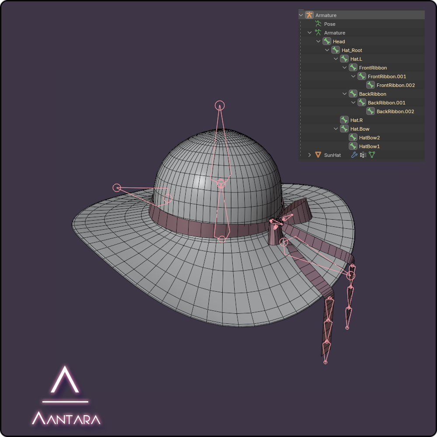This screenshot has width=437, height=437.
Task: Select the Hat.L bone name
Action: [x=356, y=59]
